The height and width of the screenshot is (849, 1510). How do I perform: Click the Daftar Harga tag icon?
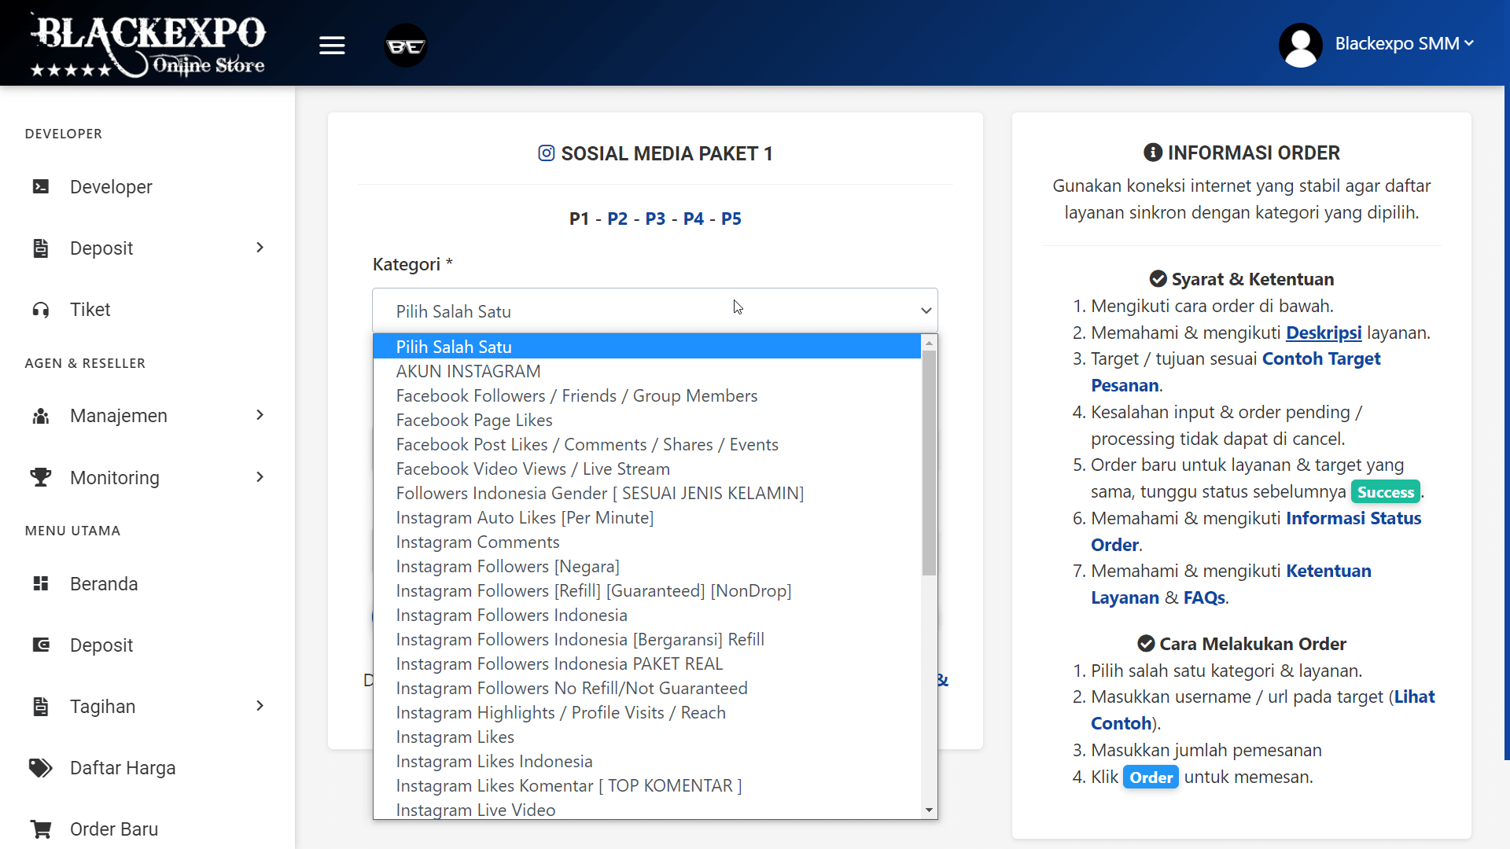click(40, 767)
